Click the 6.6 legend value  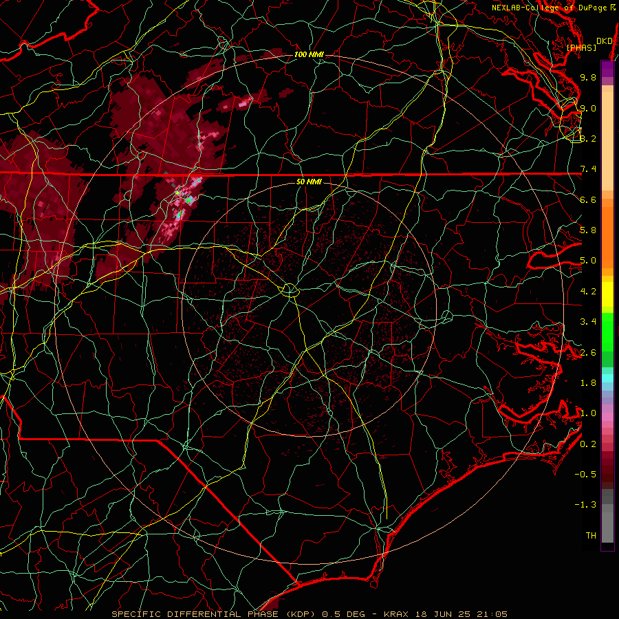click(588, 199)
